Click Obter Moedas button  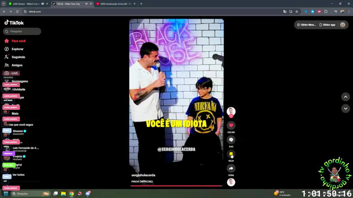(x=306, y=25)
